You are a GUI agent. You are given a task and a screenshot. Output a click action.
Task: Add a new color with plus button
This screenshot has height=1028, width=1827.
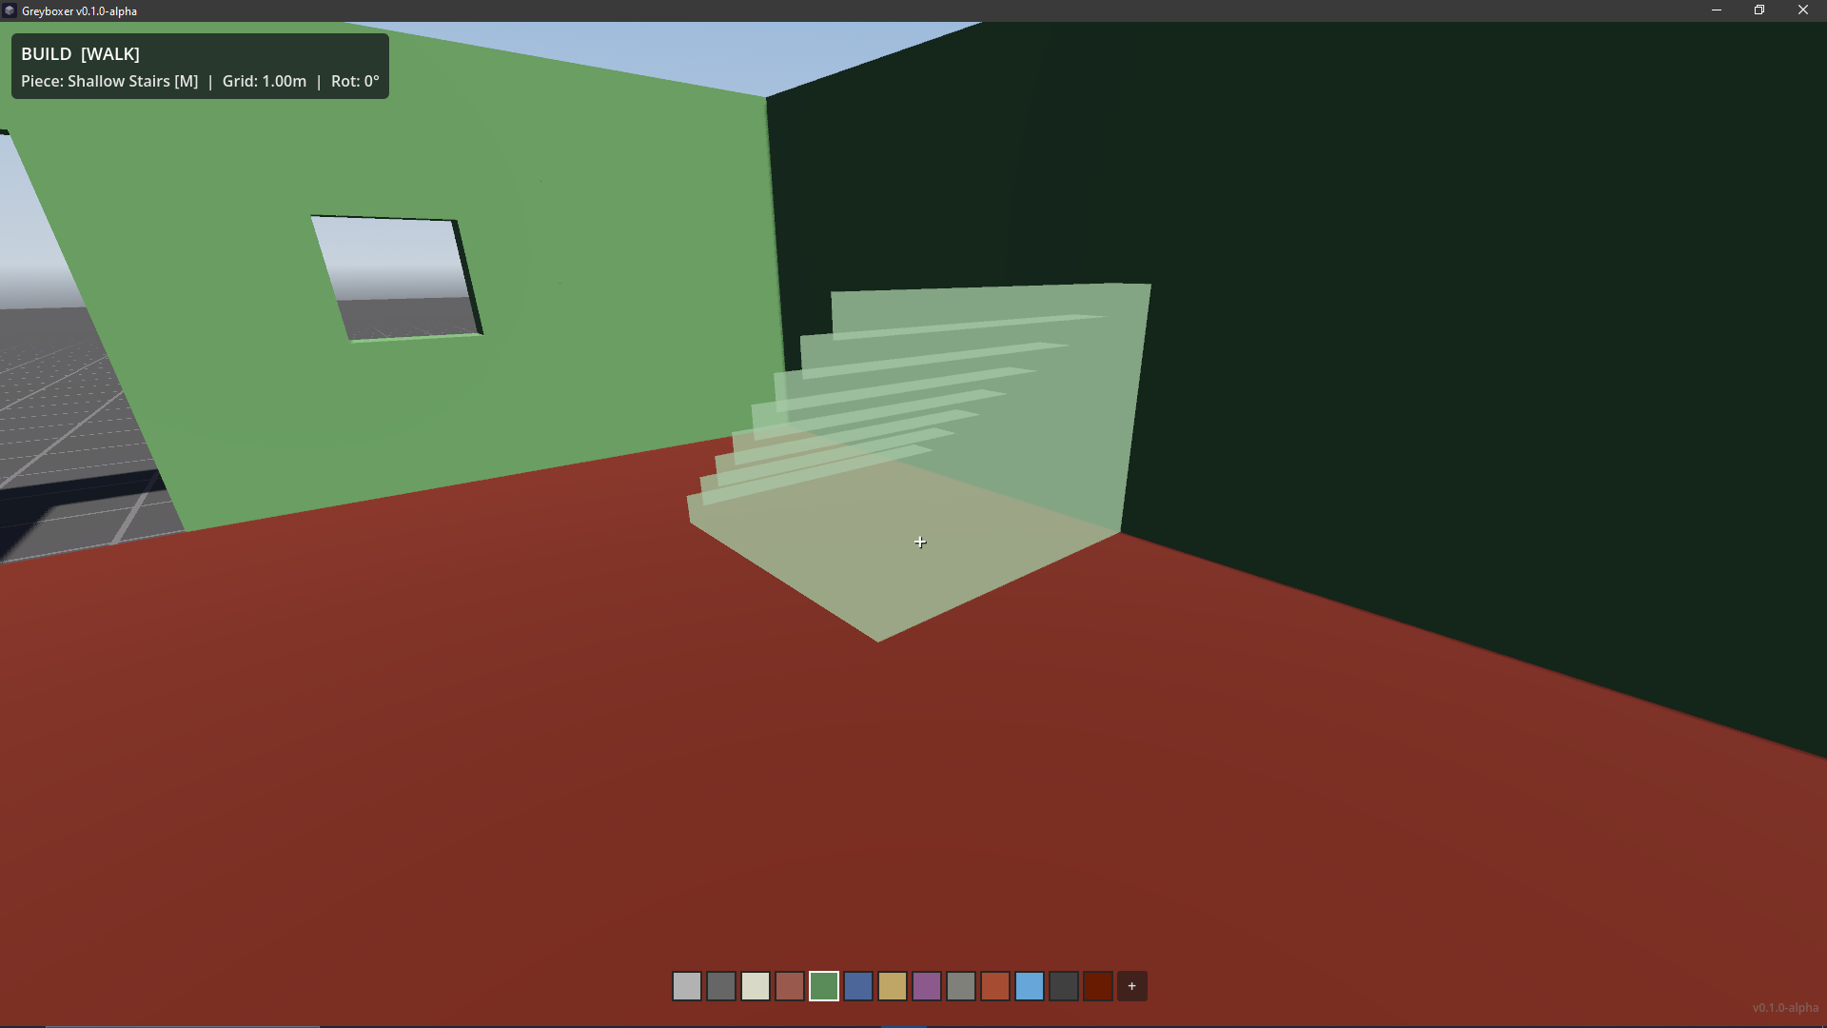1131,986
